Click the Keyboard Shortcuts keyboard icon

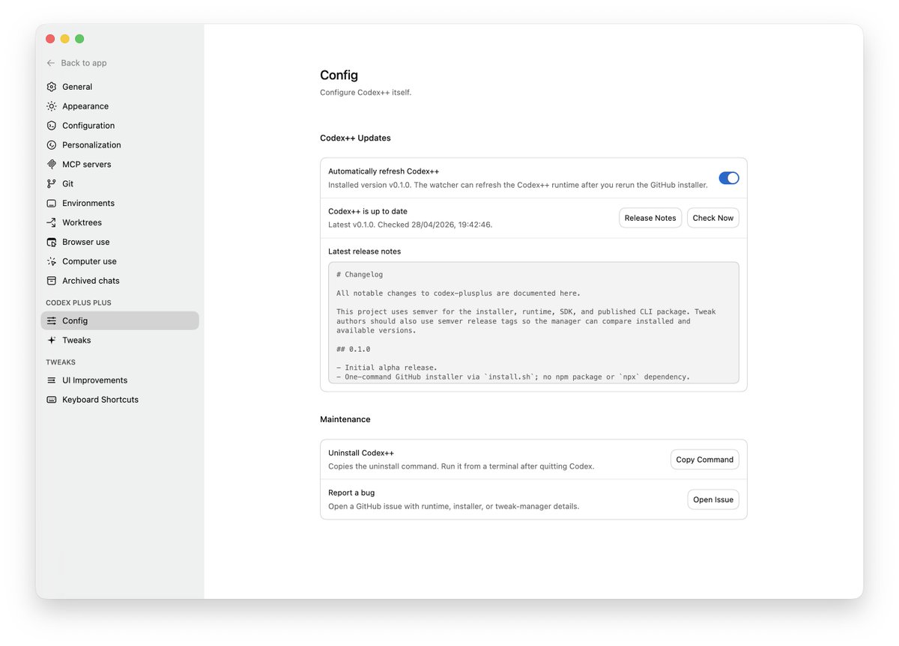click(52, 400)
